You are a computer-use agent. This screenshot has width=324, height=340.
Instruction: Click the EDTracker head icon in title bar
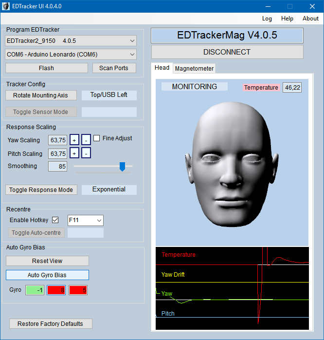6,6
